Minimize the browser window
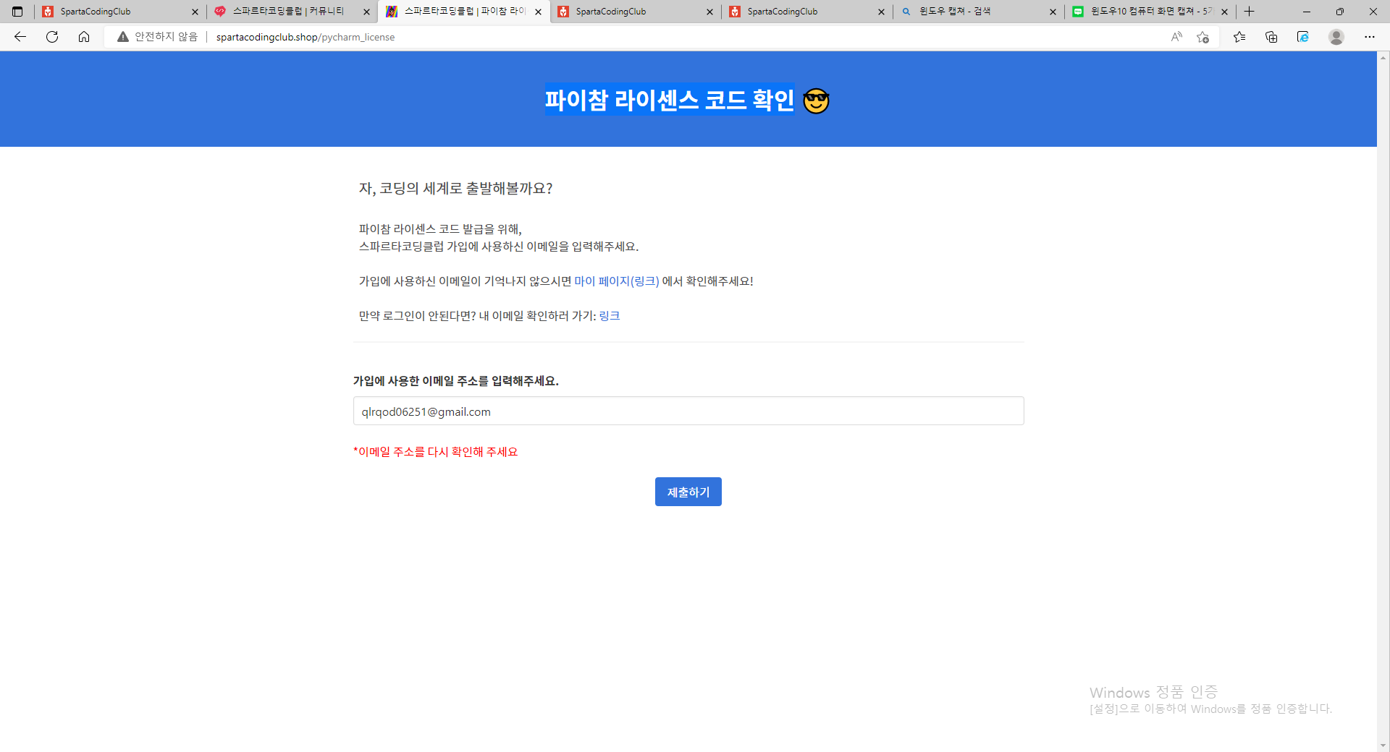The height and width of the screenshot is (752, 1390). [x=1307, y=12]
